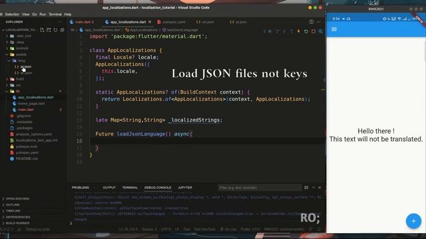The width and height of the screenshot is (426, 239).
Task: Open the Run menu
Action: (43, 15)
